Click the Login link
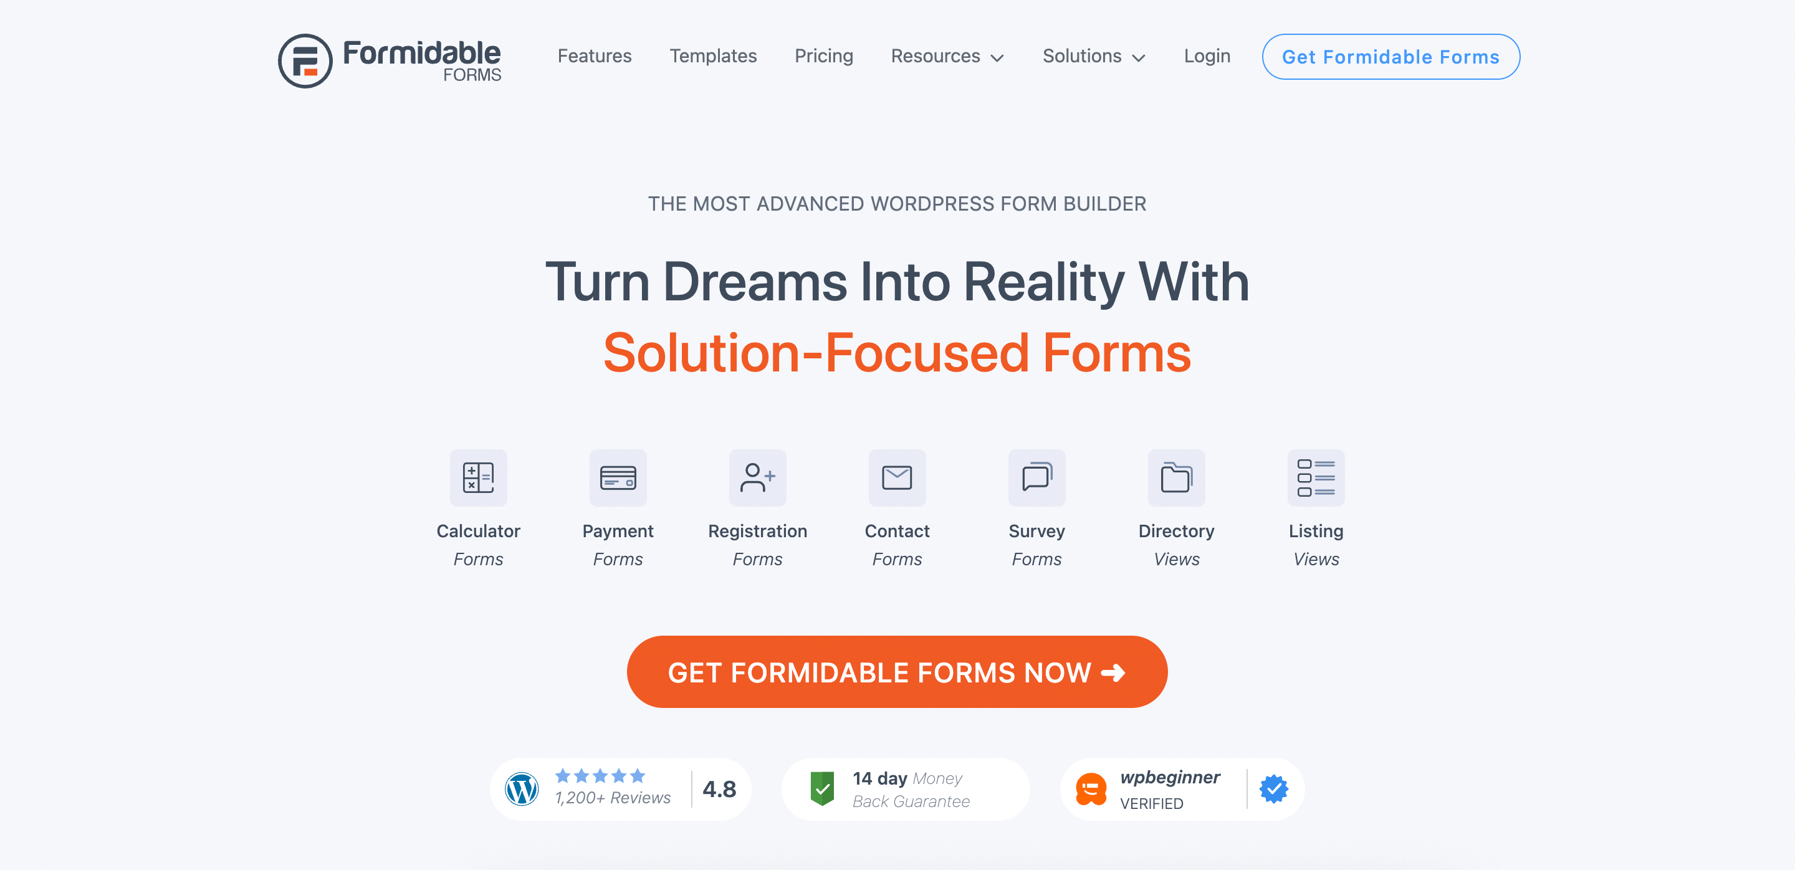 coord(1207,55)
